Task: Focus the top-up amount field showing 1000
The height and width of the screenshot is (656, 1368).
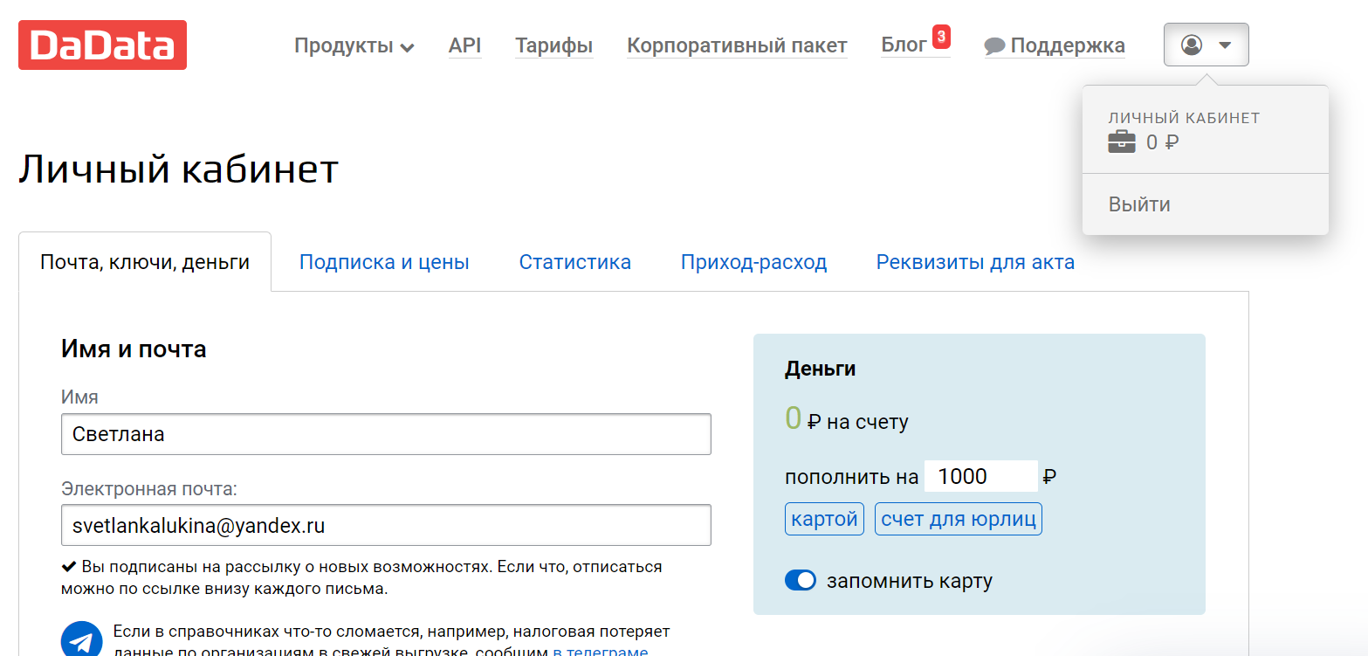Action: click(x=980, y=477)
